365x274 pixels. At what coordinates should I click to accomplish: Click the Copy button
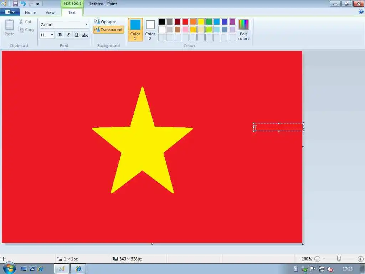26,30
